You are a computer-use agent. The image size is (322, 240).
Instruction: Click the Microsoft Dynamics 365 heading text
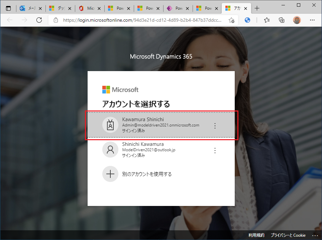(161, 56)
